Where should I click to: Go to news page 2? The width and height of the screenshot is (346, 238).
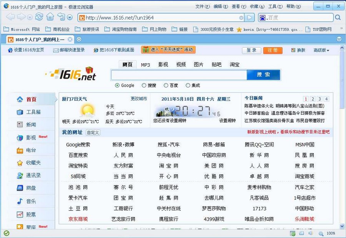click(x=313, y=99)
